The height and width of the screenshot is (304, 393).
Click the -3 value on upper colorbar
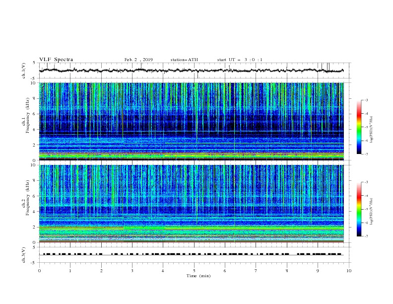pyautogui.click(x=366, y=100)
